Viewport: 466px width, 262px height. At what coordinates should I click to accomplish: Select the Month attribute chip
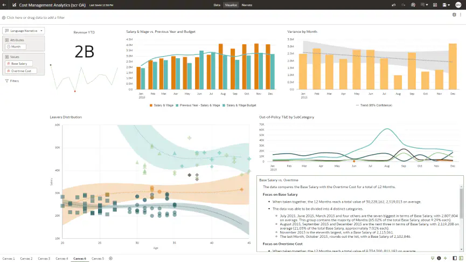(x=16, y=47)
